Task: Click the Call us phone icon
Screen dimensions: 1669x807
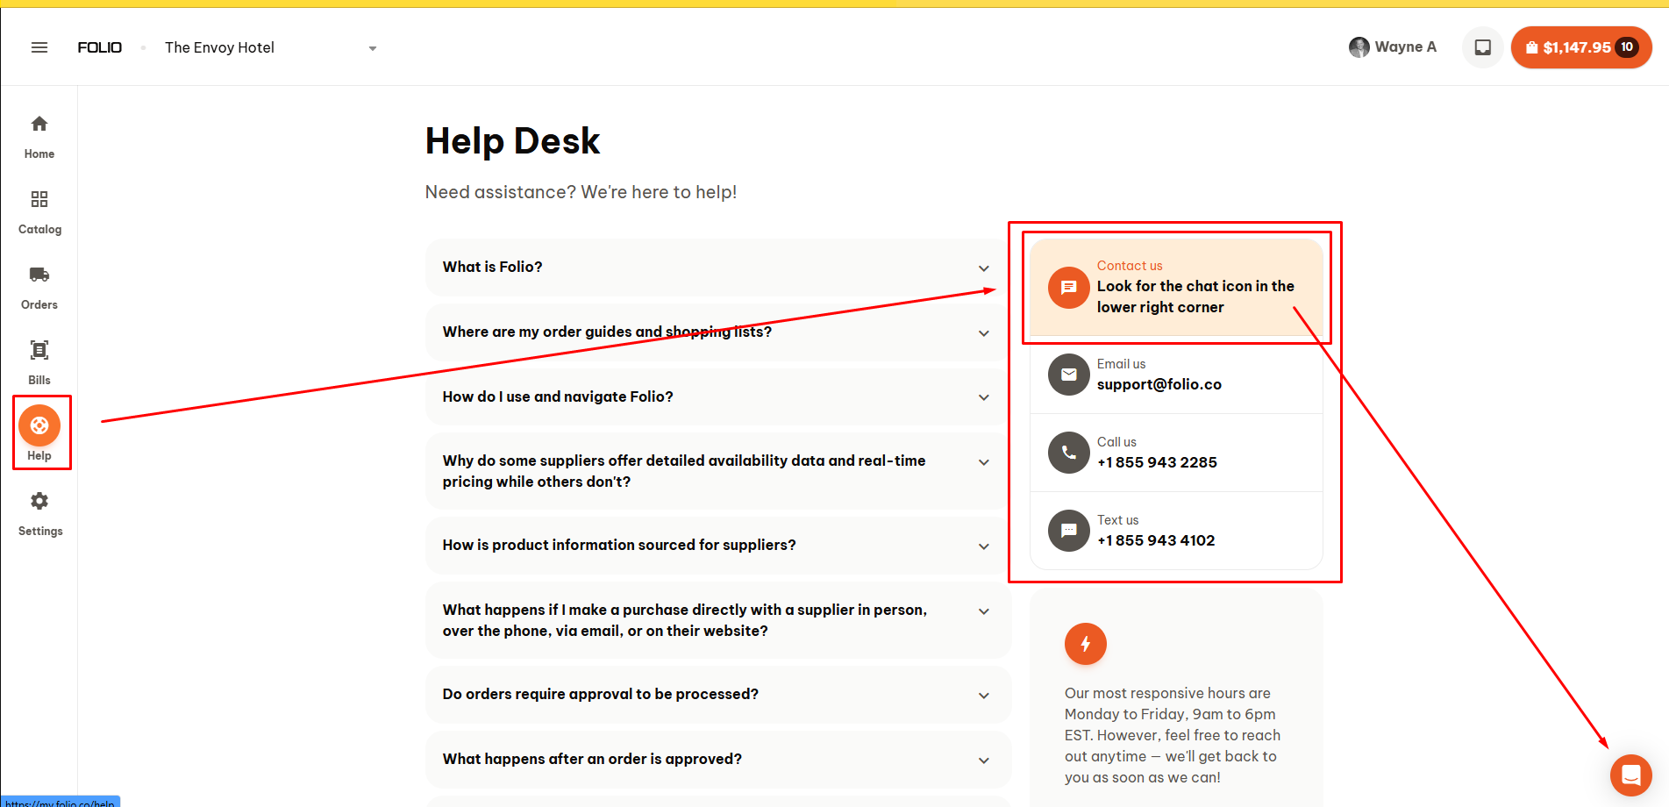Action: click(x=1069, y=453)
